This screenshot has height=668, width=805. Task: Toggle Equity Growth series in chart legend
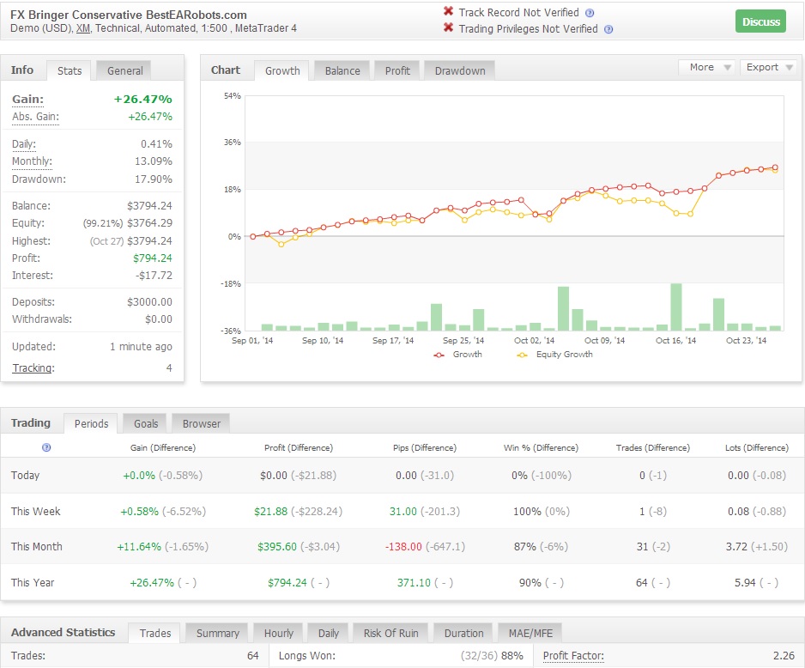click(x=555, y=355)
